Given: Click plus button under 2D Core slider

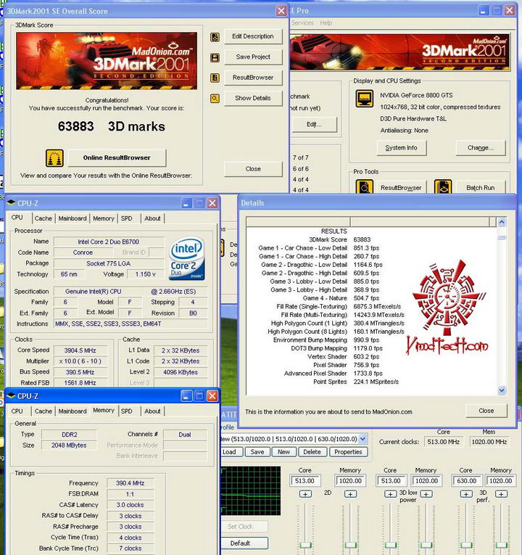Looking at the screenshot, I should 305,494.
